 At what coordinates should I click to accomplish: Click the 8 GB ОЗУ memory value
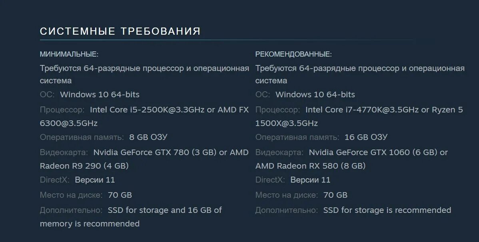pos(148,137)
